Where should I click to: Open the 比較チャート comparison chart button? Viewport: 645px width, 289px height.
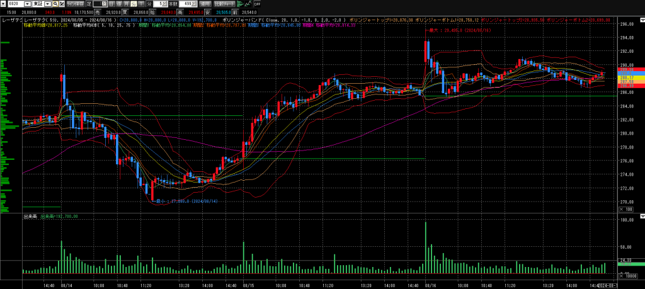(x=226, y=3)
